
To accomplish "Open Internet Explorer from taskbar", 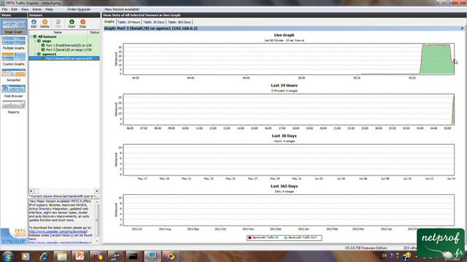I will point(44,256).
